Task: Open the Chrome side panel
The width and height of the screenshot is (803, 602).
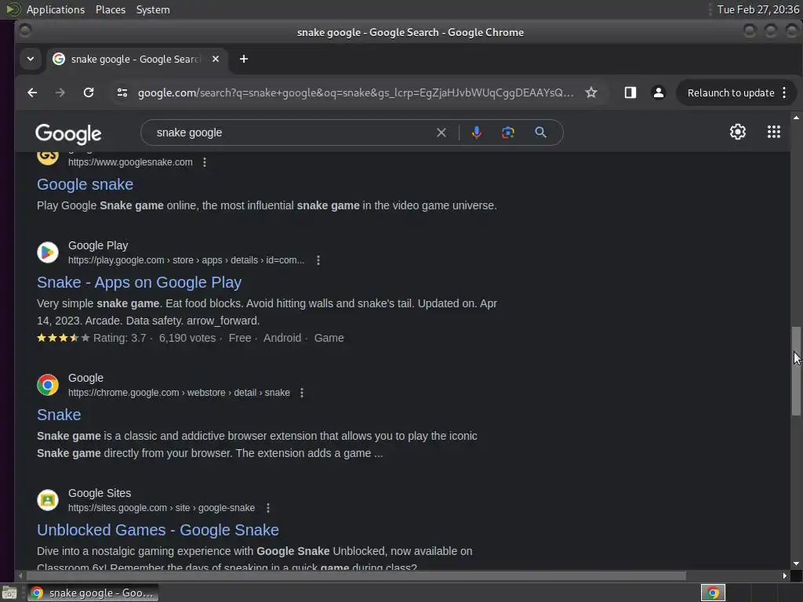Action: point(630,92)
